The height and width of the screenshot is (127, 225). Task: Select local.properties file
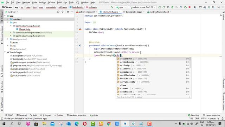[25, 75]
